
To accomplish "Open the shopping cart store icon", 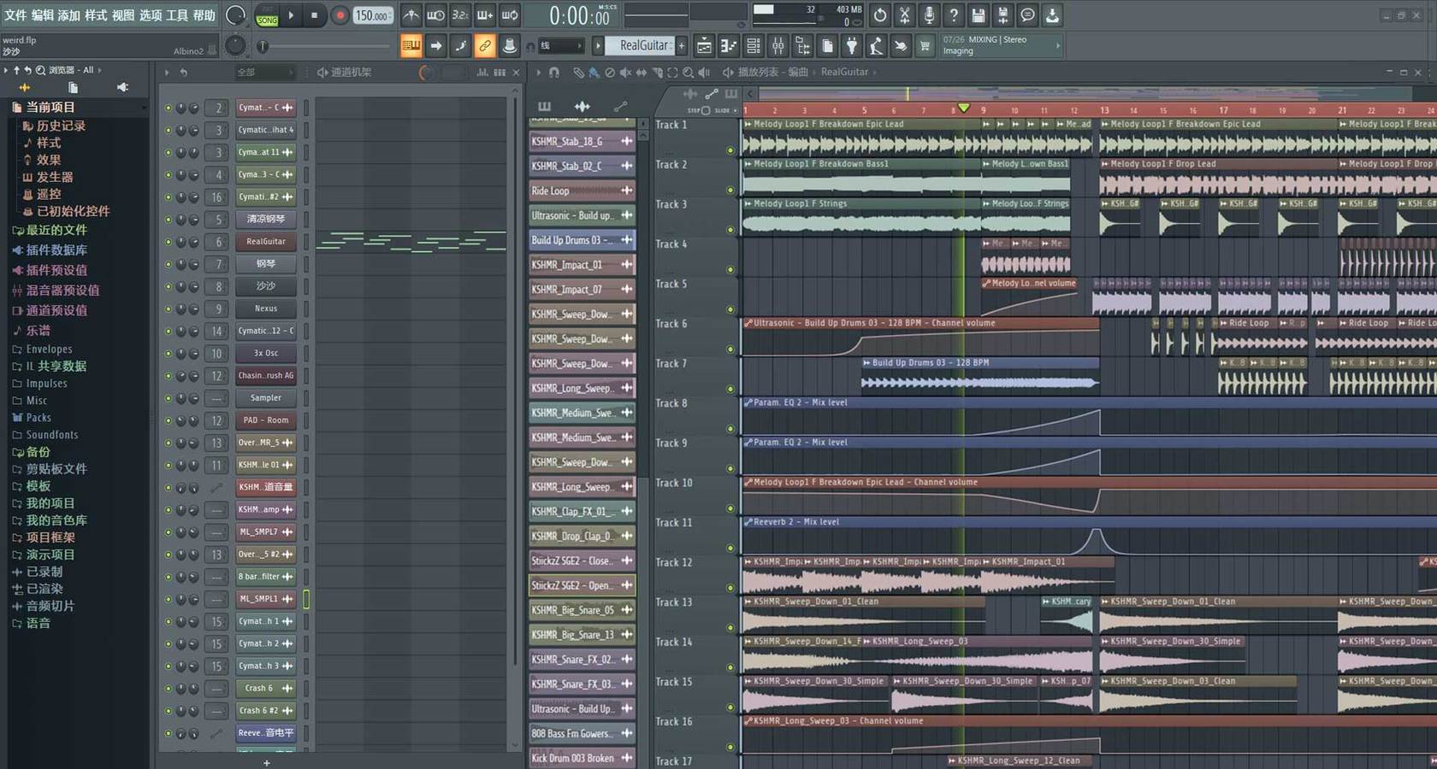I will pos(925,45).
